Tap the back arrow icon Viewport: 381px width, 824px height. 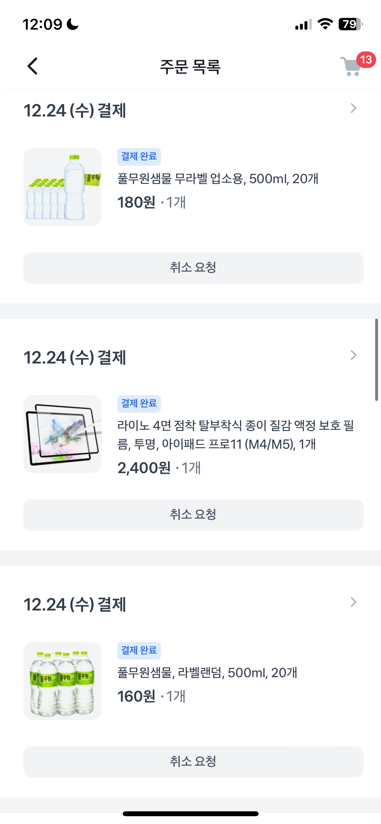coord(33,66)
